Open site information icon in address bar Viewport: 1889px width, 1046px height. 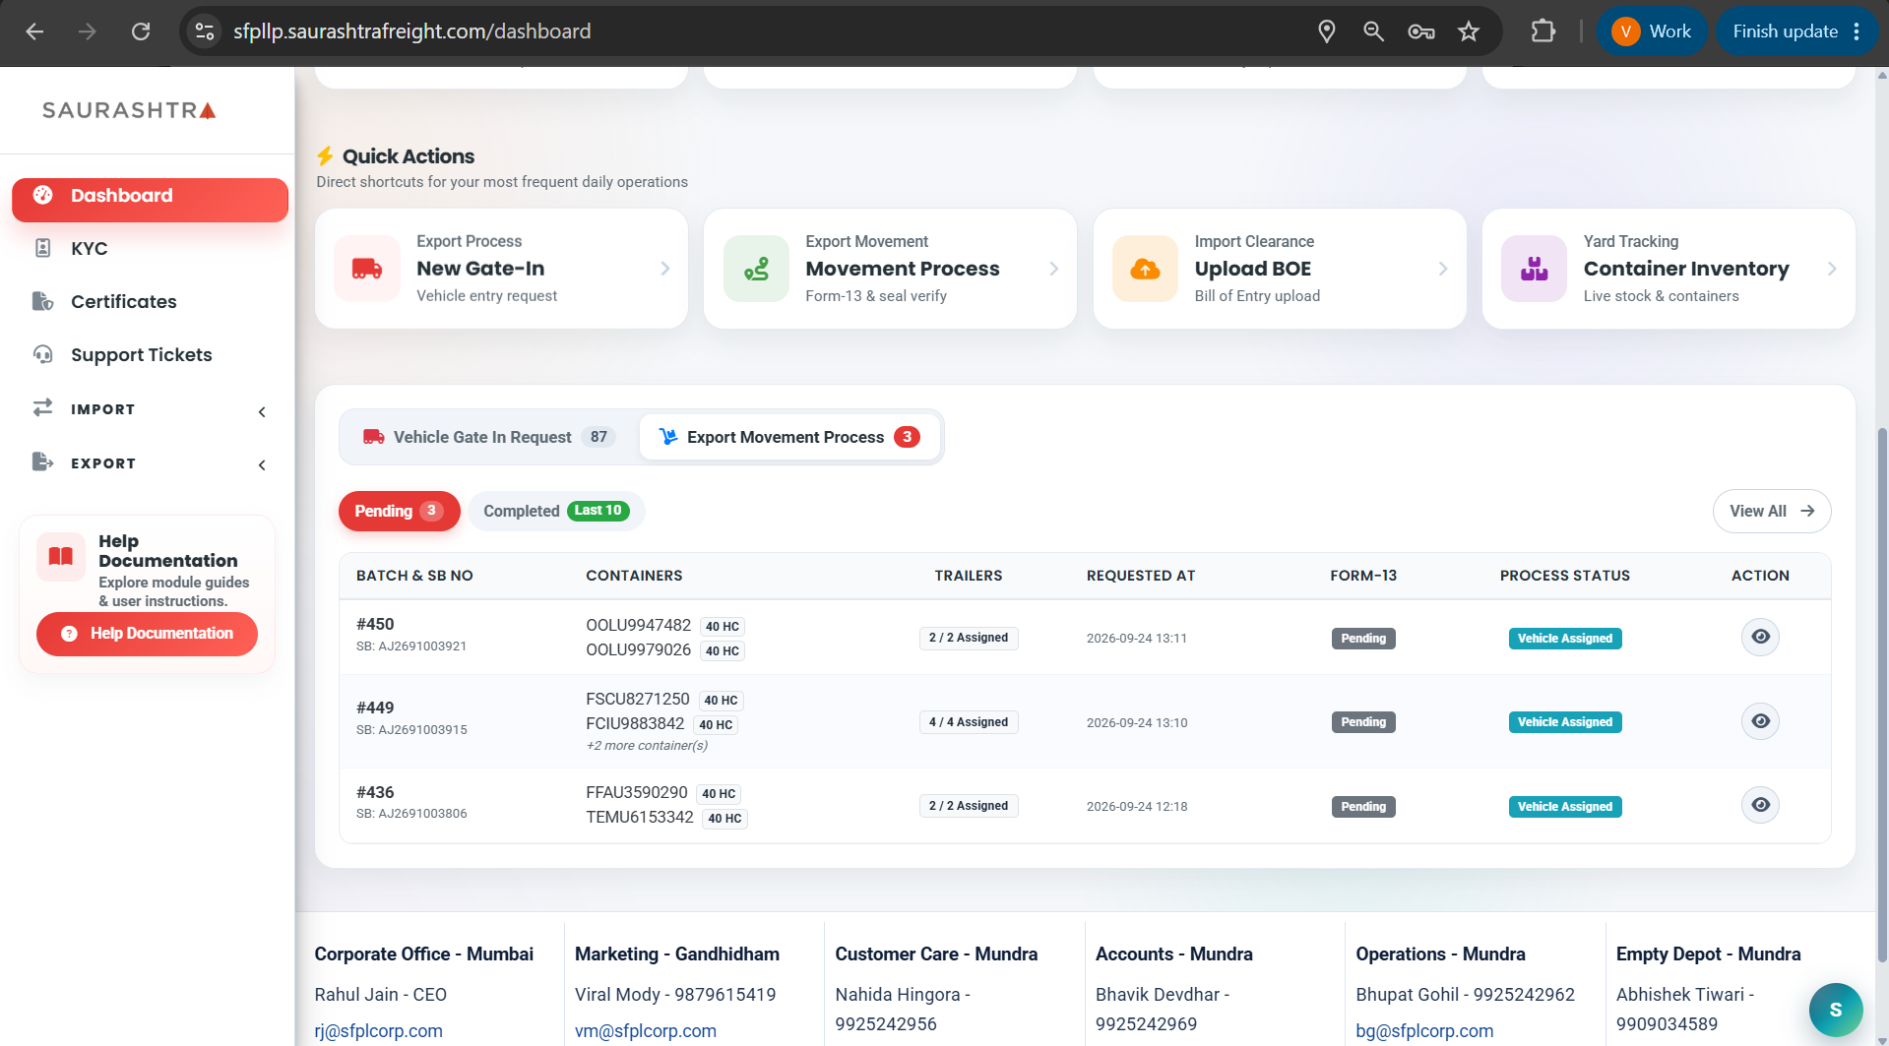click(x=205, y=31)
